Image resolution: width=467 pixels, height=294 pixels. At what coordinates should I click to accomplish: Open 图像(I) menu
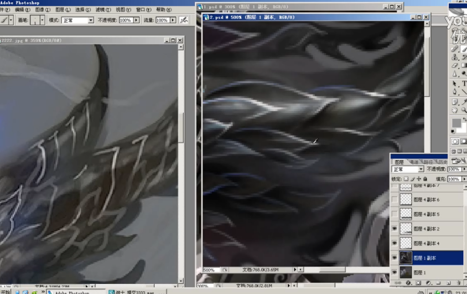pyautogui.click(x=43, y=9)
